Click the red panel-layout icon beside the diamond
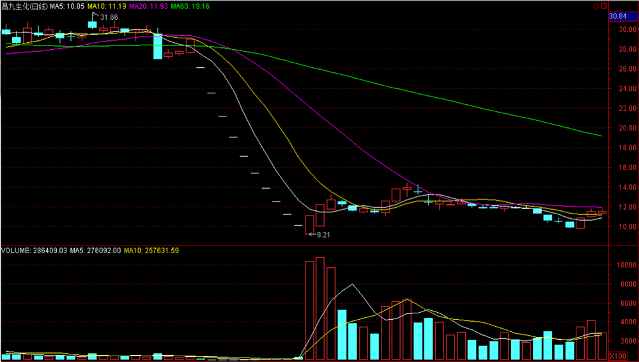This screenshot has width=639, height=362. (604, 6)
